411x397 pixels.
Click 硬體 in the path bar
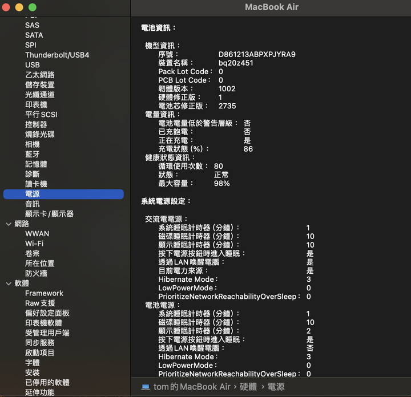(248, 387)
